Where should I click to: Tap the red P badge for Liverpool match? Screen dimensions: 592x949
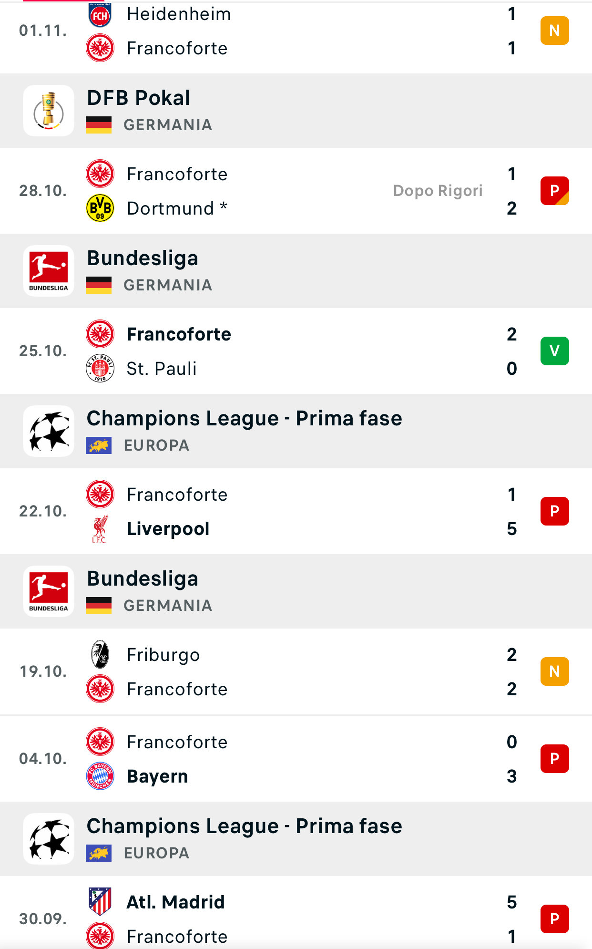554,511
